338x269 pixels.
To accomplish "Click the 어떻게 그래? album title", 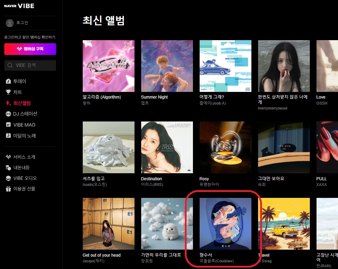I will coord(212,97).
